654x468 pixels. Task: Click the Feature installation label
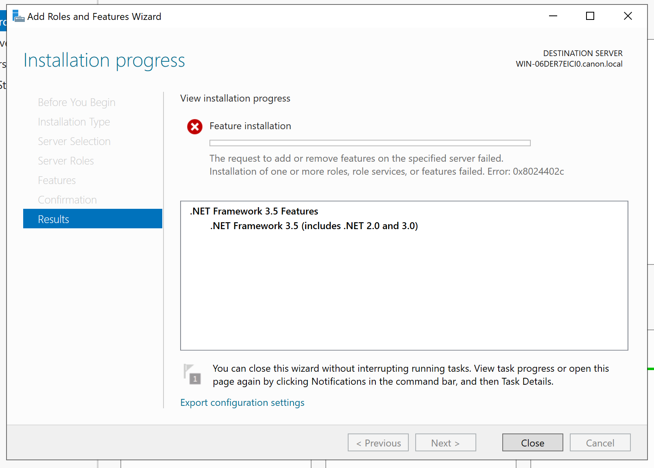click(x=251, y=126)
